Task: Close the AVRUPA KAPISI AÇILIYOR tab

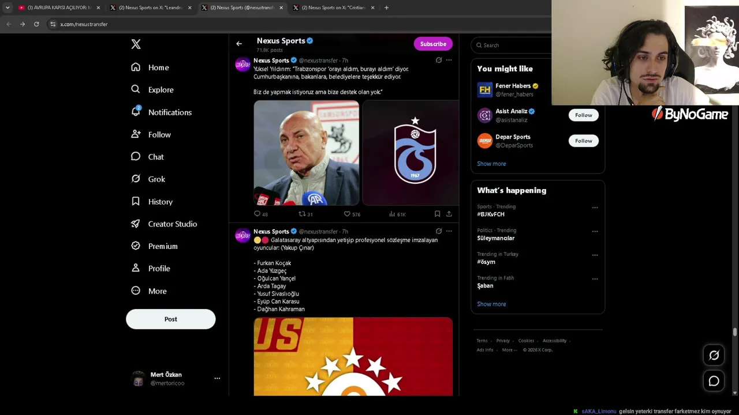Action: pos(98,7)
